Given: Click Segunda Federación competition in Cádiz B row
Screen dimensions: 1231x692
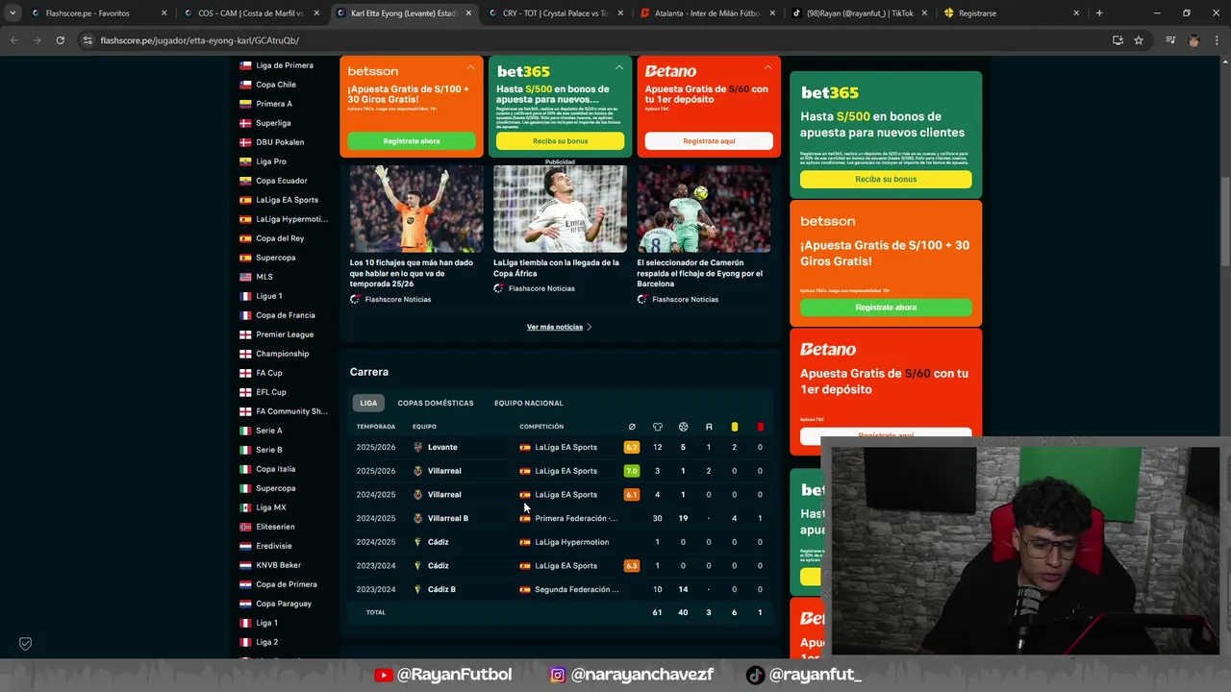Looking at the screenshot, I should pos(577,589).
